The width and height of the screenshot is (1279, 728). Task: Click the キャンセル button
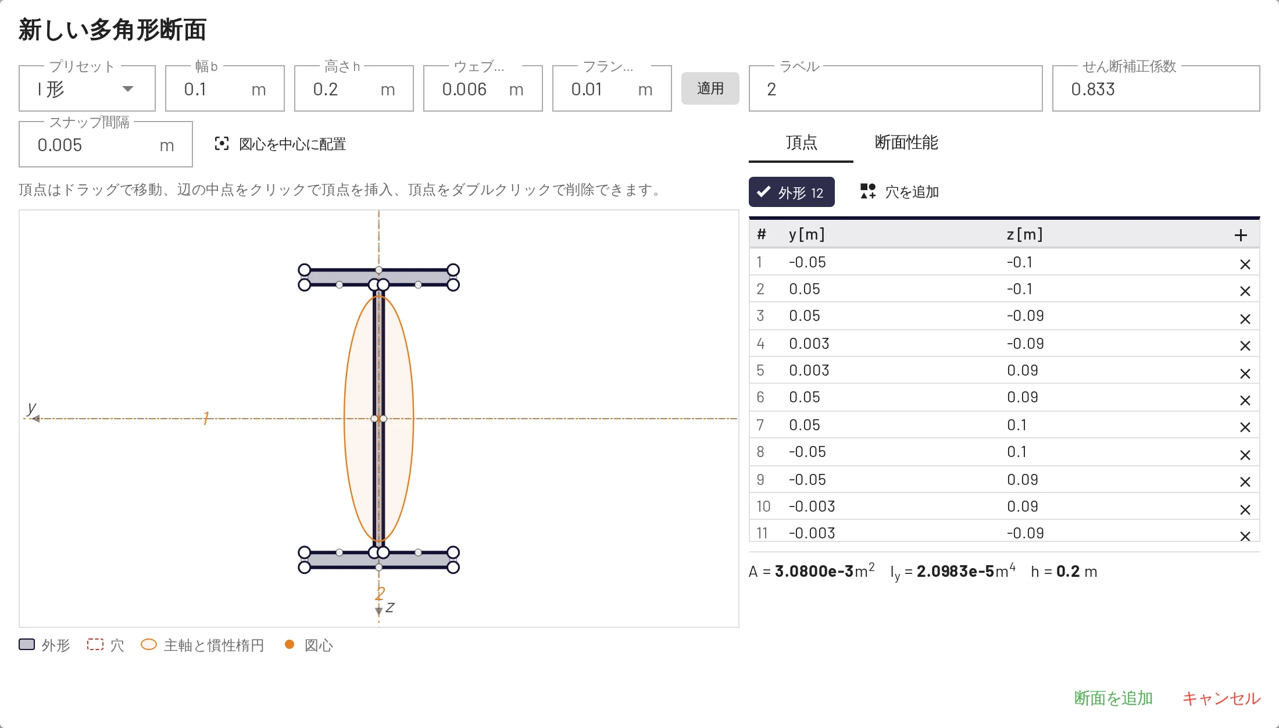(x=1221, y=698)
